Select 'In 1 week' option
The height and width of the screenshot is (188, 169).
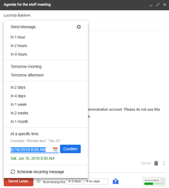19,104
